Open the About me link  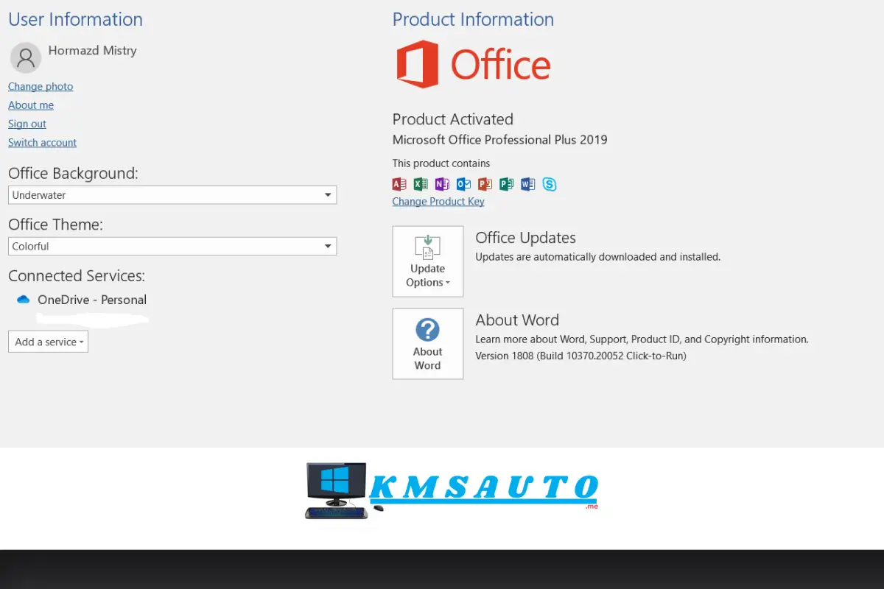[31, 105]
